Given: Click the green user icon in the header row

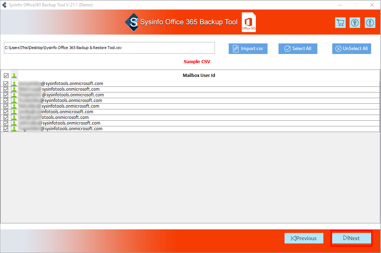Looking at the screenshot, I should 14,76.
